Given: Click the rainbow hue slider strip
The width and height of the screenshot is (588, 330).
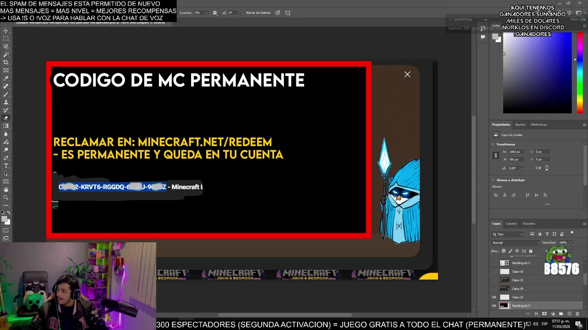Looking at the screenshot, I should (580, 73).
